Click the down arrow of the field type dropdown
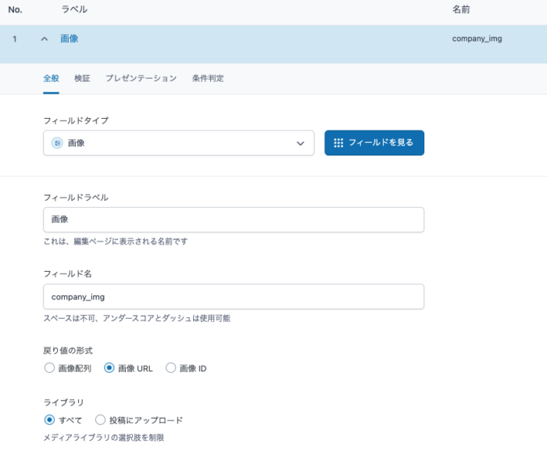Image resolution: width=547 pixels, height=454 pixels. (x=301, y=143)
